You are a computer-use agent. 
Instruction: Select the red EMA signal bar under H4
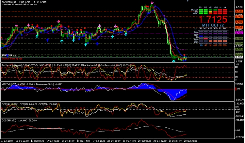pyautogui.click(x=225, y=14)
